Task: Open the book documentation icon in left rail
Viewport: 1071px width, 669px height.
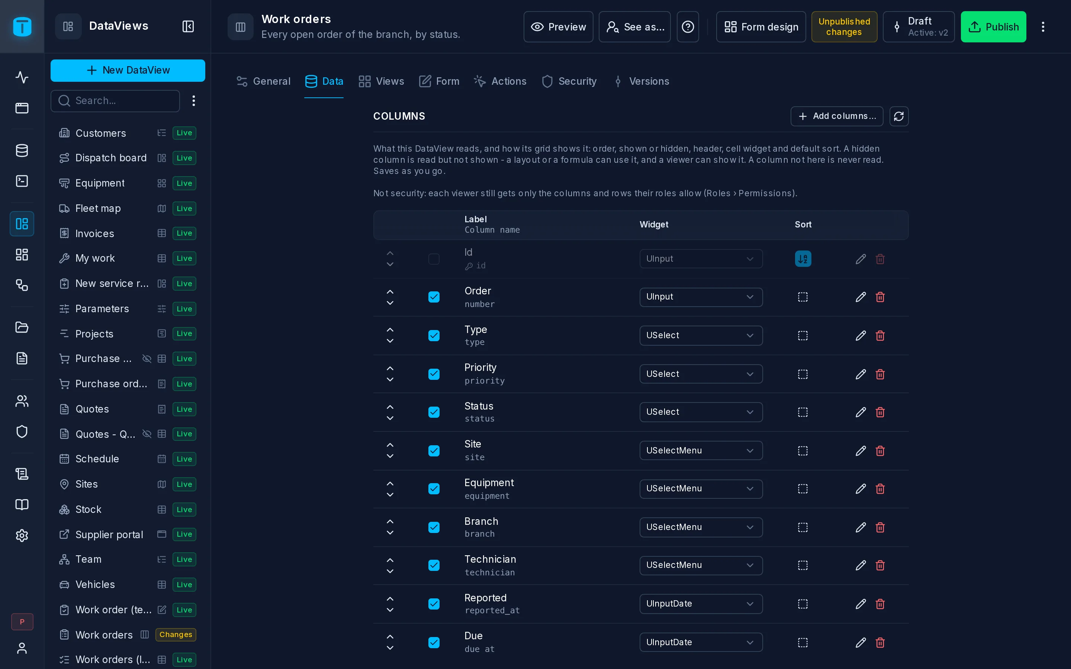Action: 22,505
